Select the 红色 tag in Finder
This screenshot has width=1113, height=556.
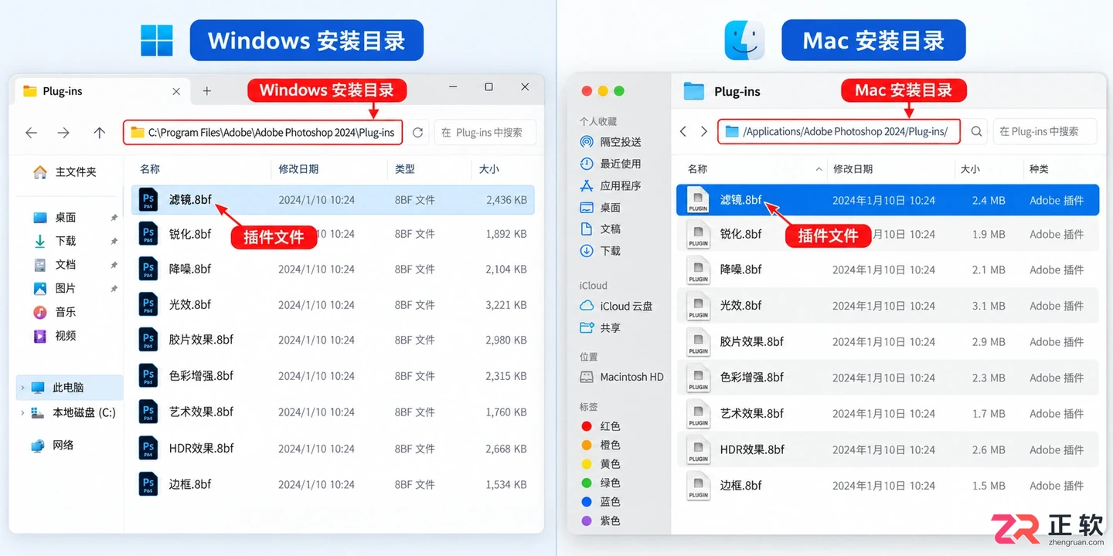coord(601,426)
